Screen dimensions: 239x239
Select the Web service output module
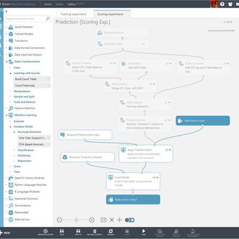coord(133,200)
